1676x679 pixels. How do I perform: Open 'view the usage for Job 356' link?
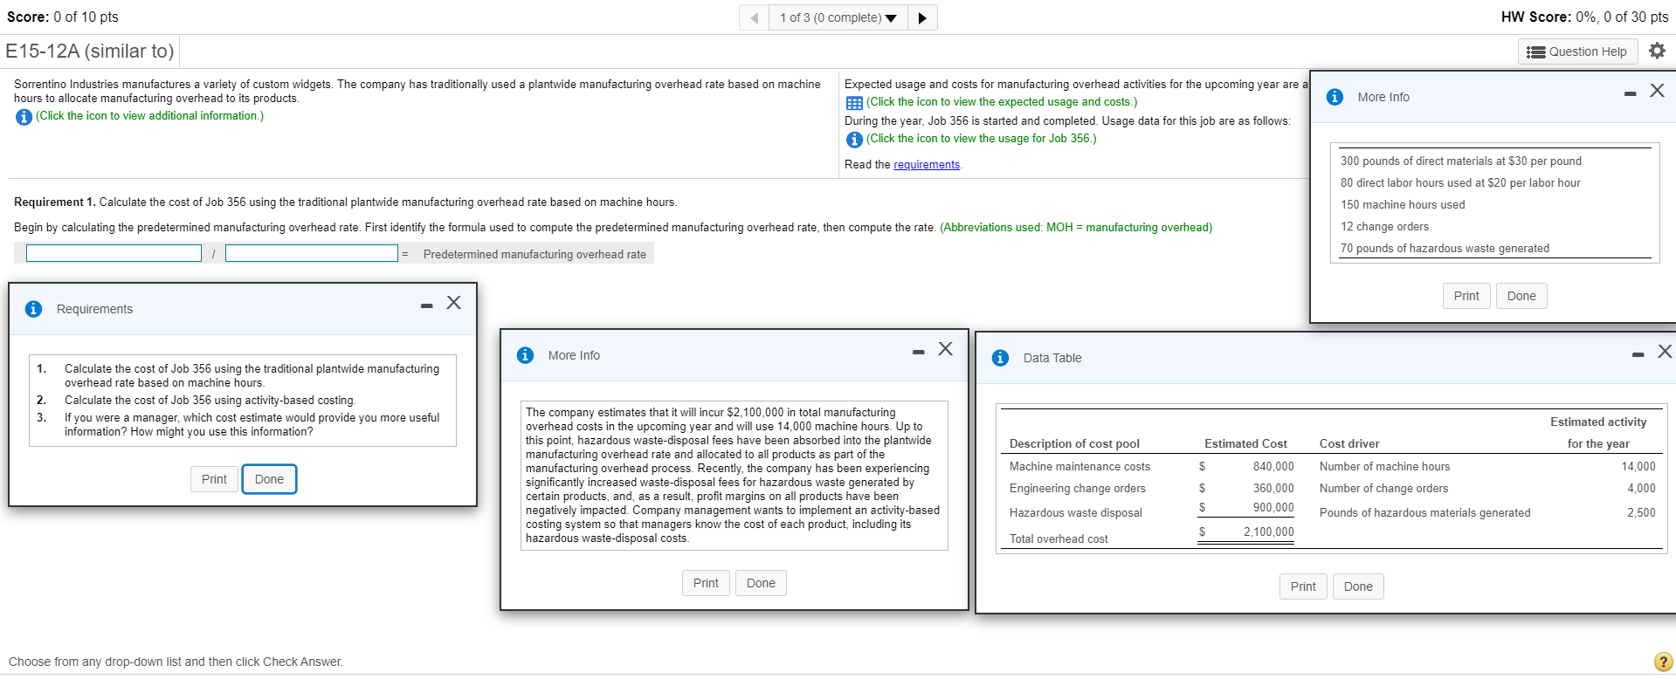click(x=981, y=139)
